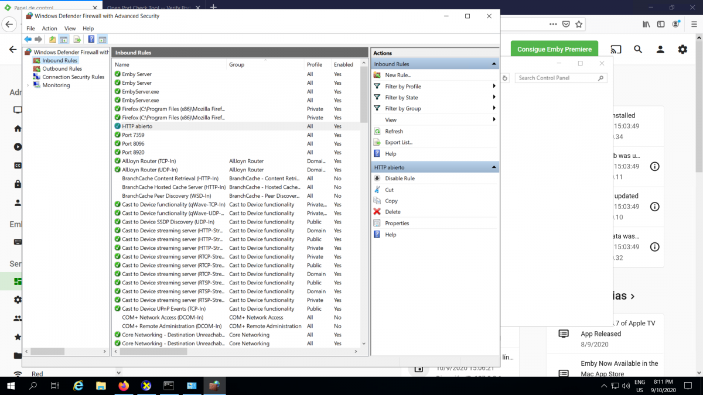Collapse the HTTP abierto actions section
Image resolution: width=703 pixels, height=395 pixels.
[x=494, y=168]
